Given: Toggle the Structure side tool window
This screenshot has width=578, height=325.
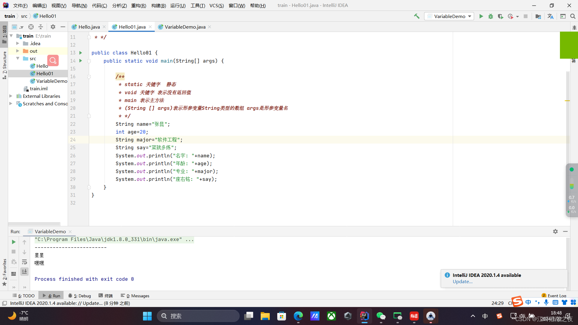Looking at the screenshot, I should [x=4, y=65].
